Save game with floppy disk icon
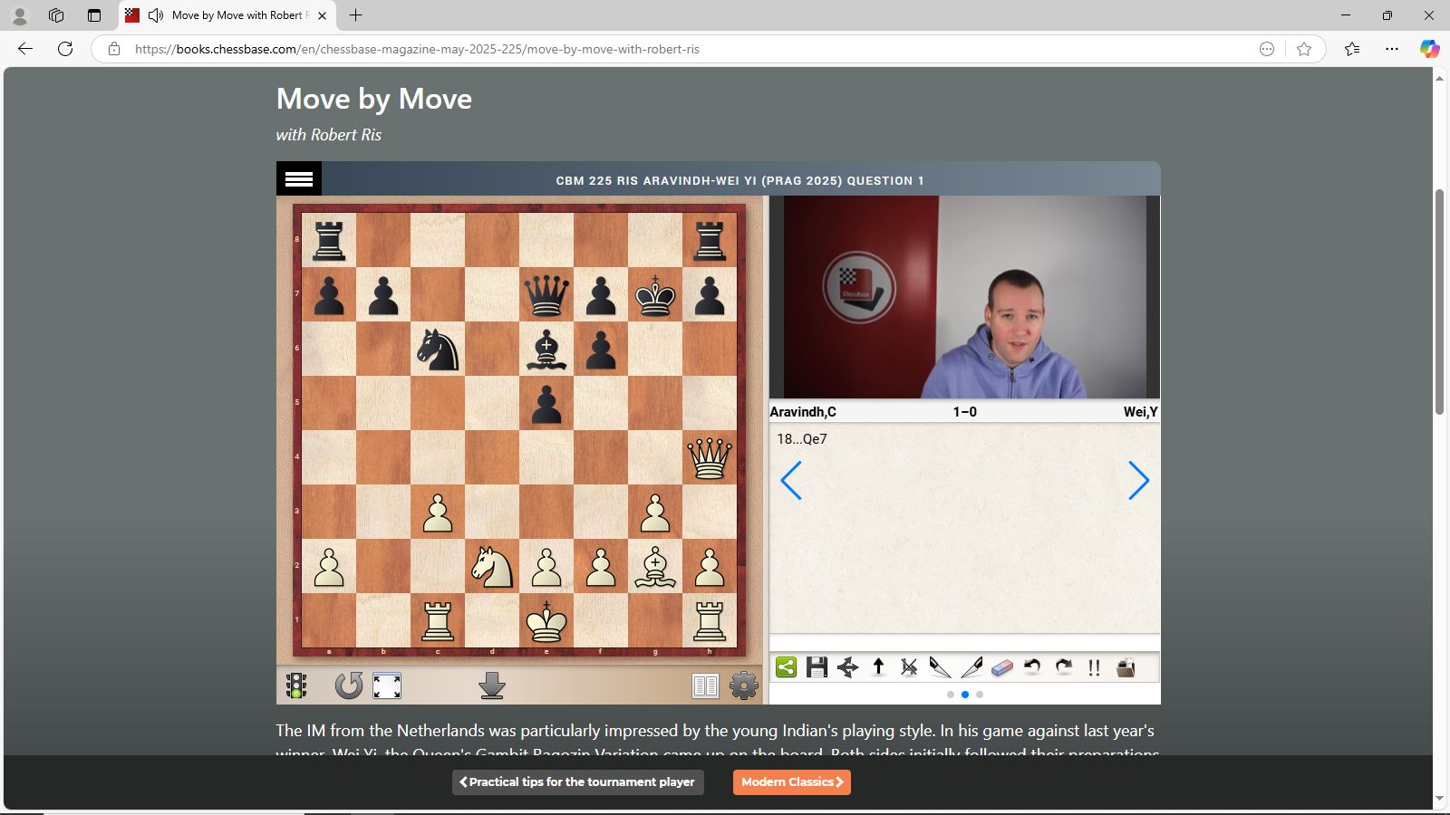Viewport: 1450px width, 815px height. (817, 667)
